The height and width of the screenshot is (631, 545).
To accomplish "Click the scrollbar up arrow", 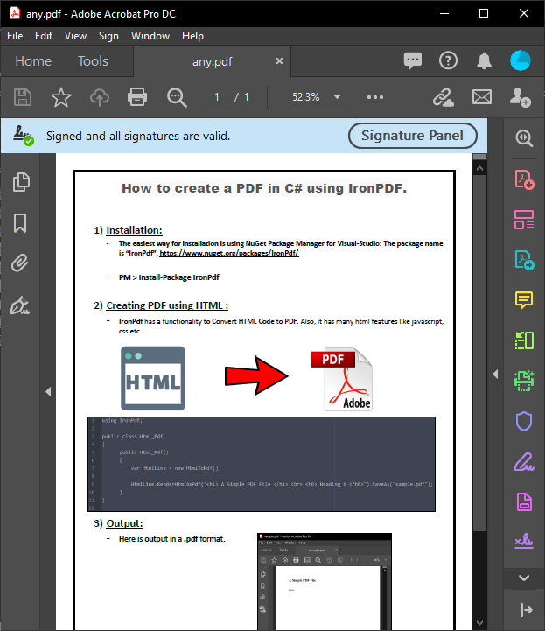I will click(x=479, y=169).
